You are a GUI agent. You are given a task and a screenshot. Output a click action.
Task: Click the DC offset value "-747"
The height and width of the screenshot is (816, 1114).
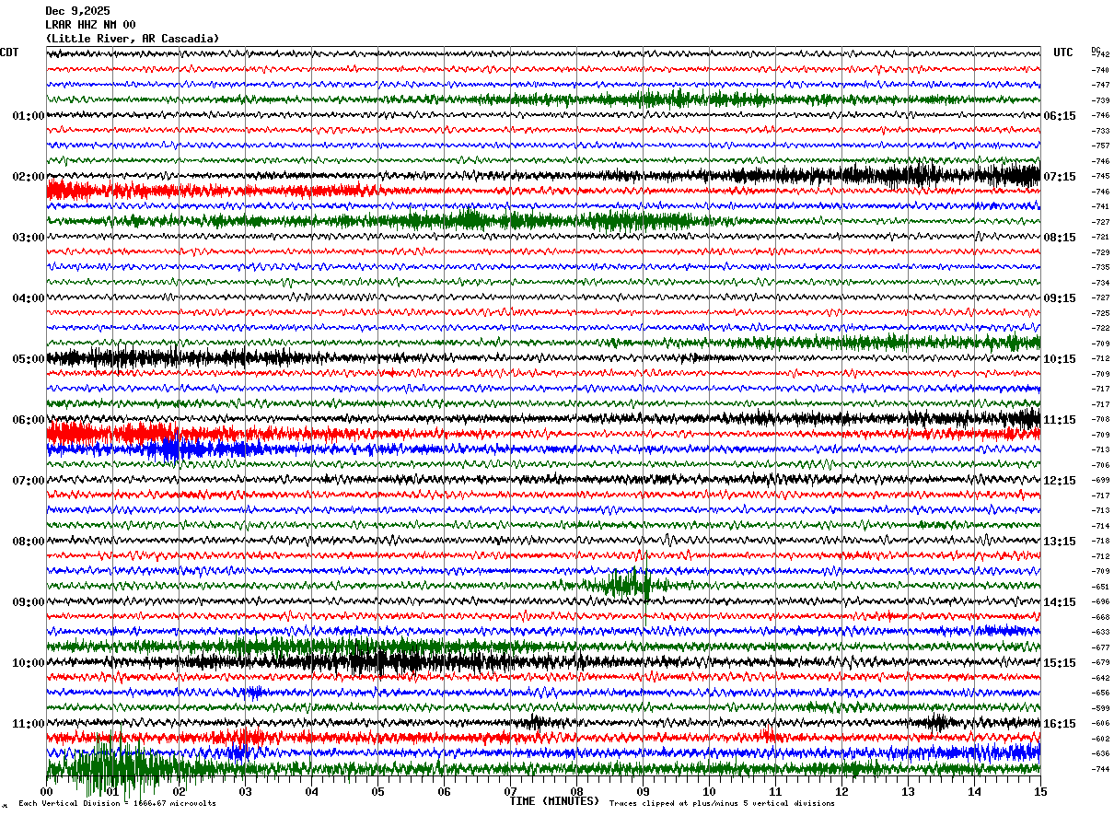[1100, 85]
